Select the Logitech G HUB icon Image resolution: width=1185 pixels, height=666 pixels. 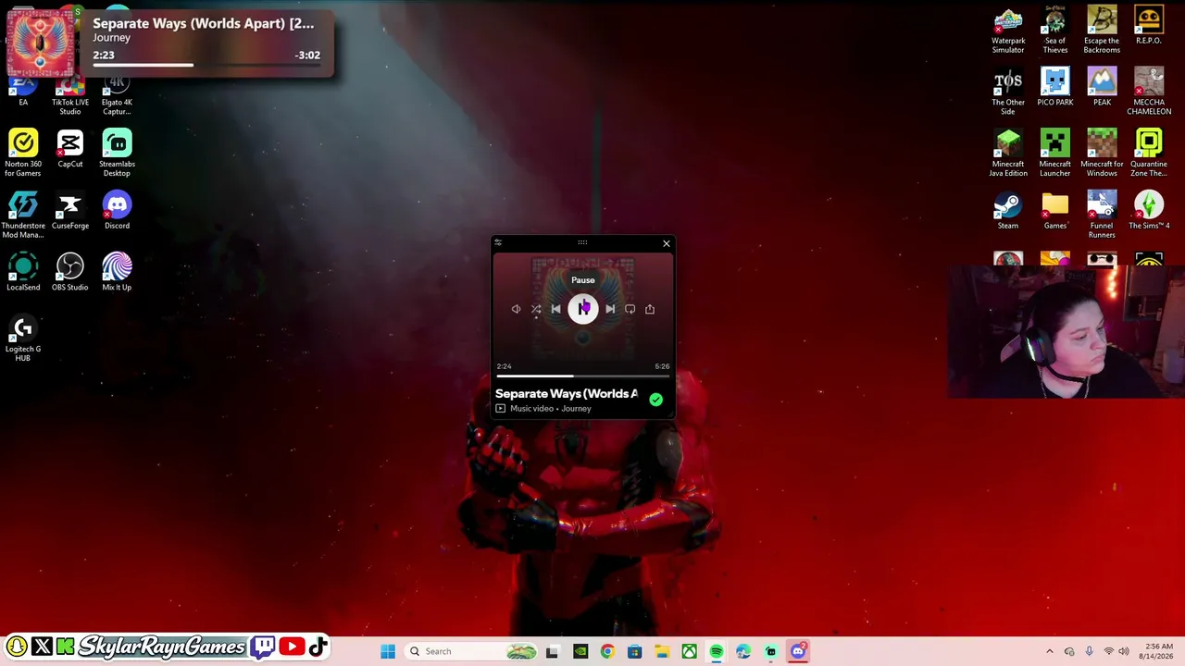pyautogui.click(x=23, y=338)
